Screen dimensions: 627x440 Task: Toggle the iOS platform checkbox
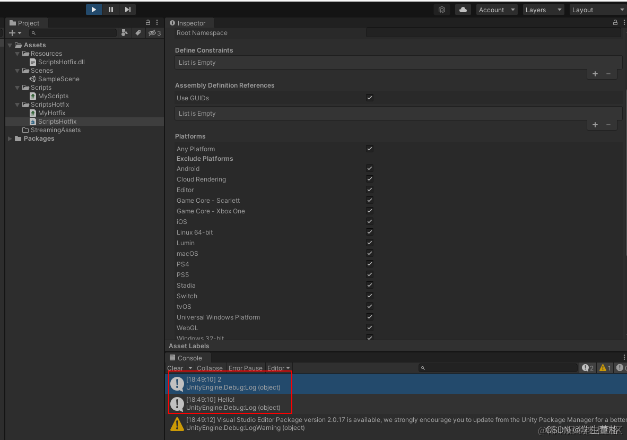[x=370, y=222]
